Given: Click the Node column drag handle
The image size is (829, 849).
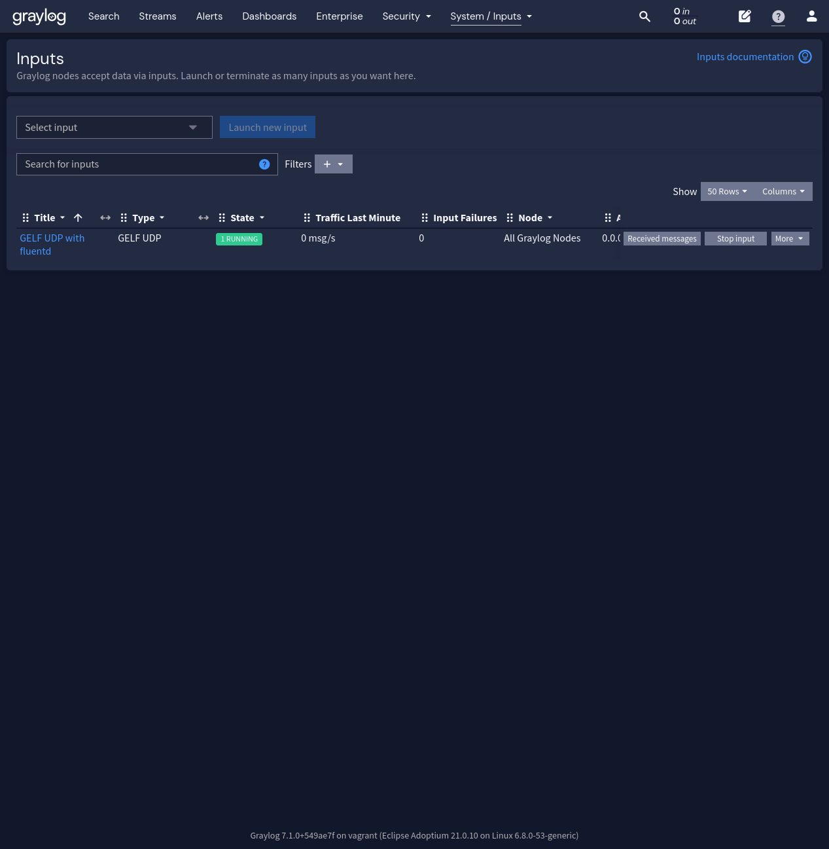Looking at the screenshot, I should (510, 218).
